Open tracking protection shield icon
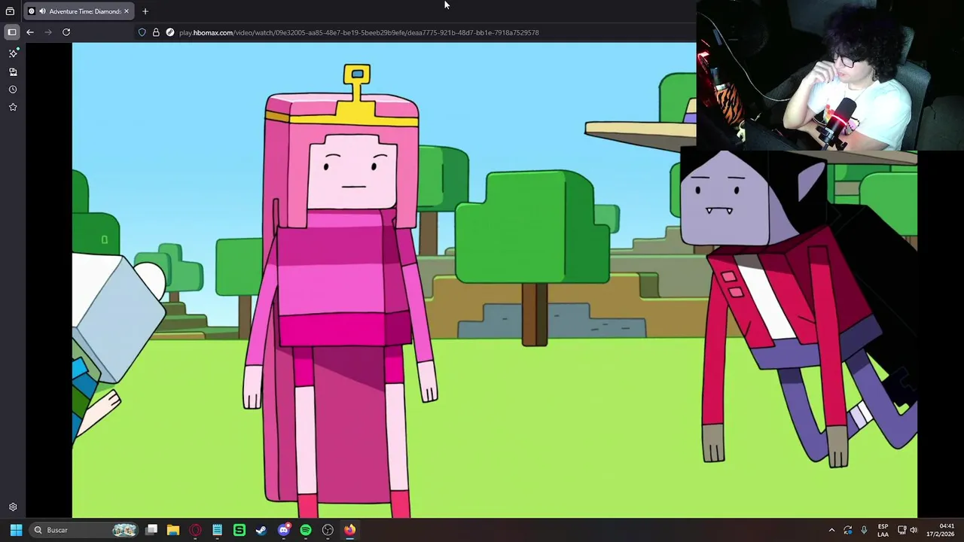This screenshot has width=964, height=542. click(142, 32)
